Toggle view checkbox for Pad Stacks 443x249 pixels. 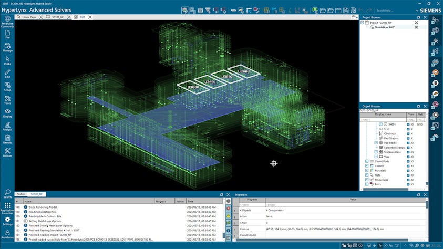[x=408, y=143]
